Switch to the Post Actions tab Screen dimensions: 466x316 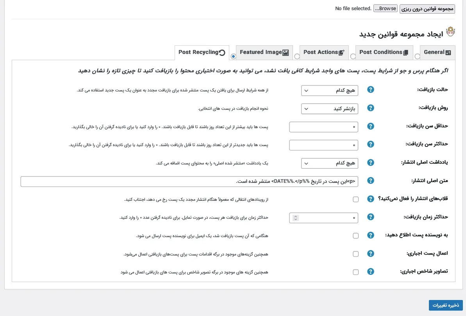[324, 52]
